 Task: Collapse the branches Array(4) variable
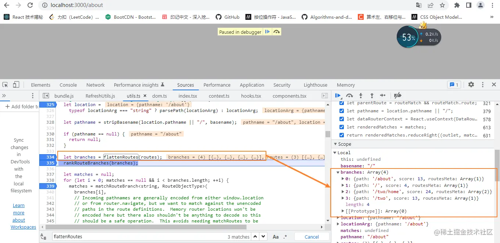(338, 172)
